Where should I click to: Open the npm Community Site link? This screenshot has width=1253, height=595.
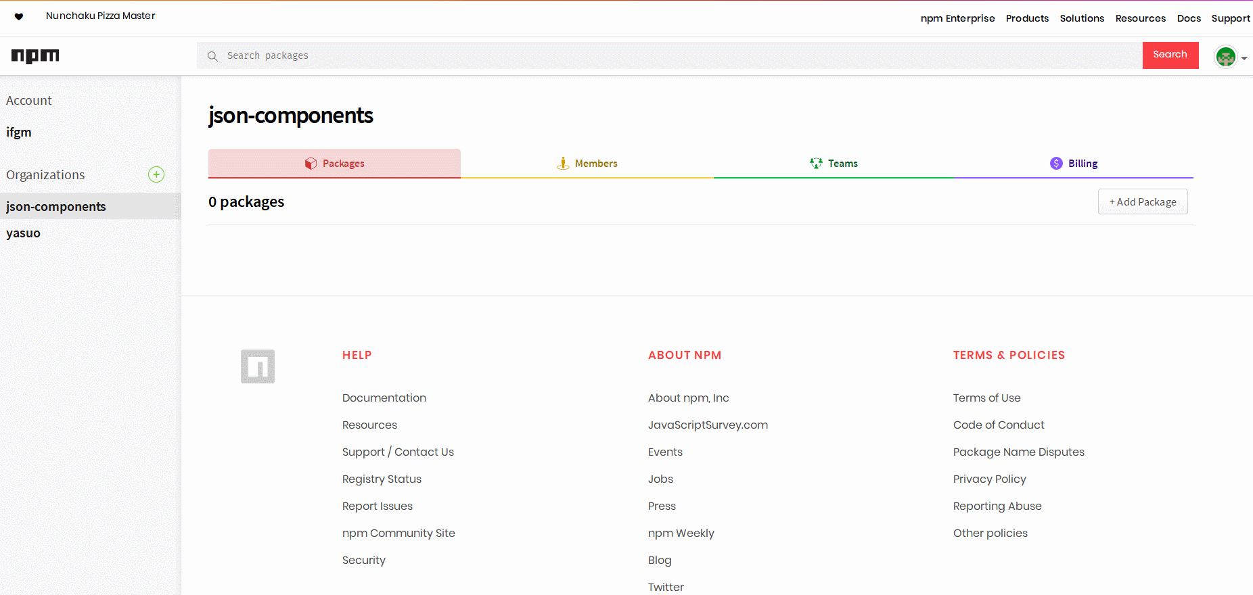[398, 533]
